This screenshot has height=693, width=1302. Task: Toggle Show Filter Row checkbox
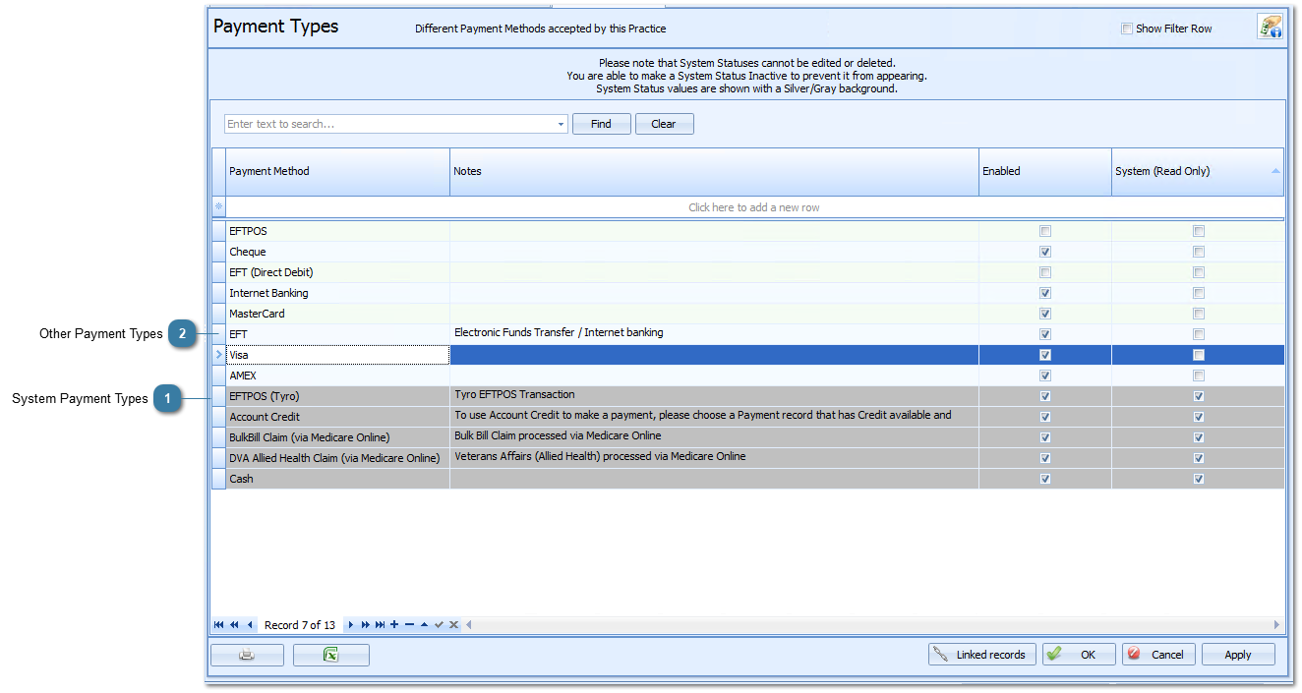click(1127, 29)
